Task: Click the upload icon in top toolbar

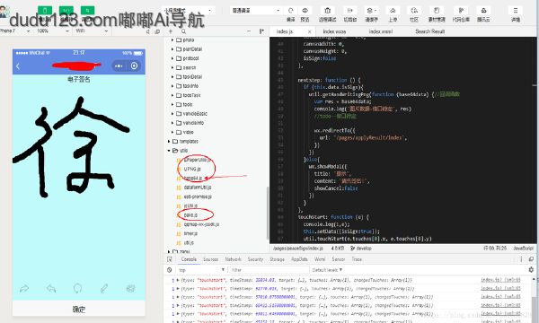Action: [393, 10]
